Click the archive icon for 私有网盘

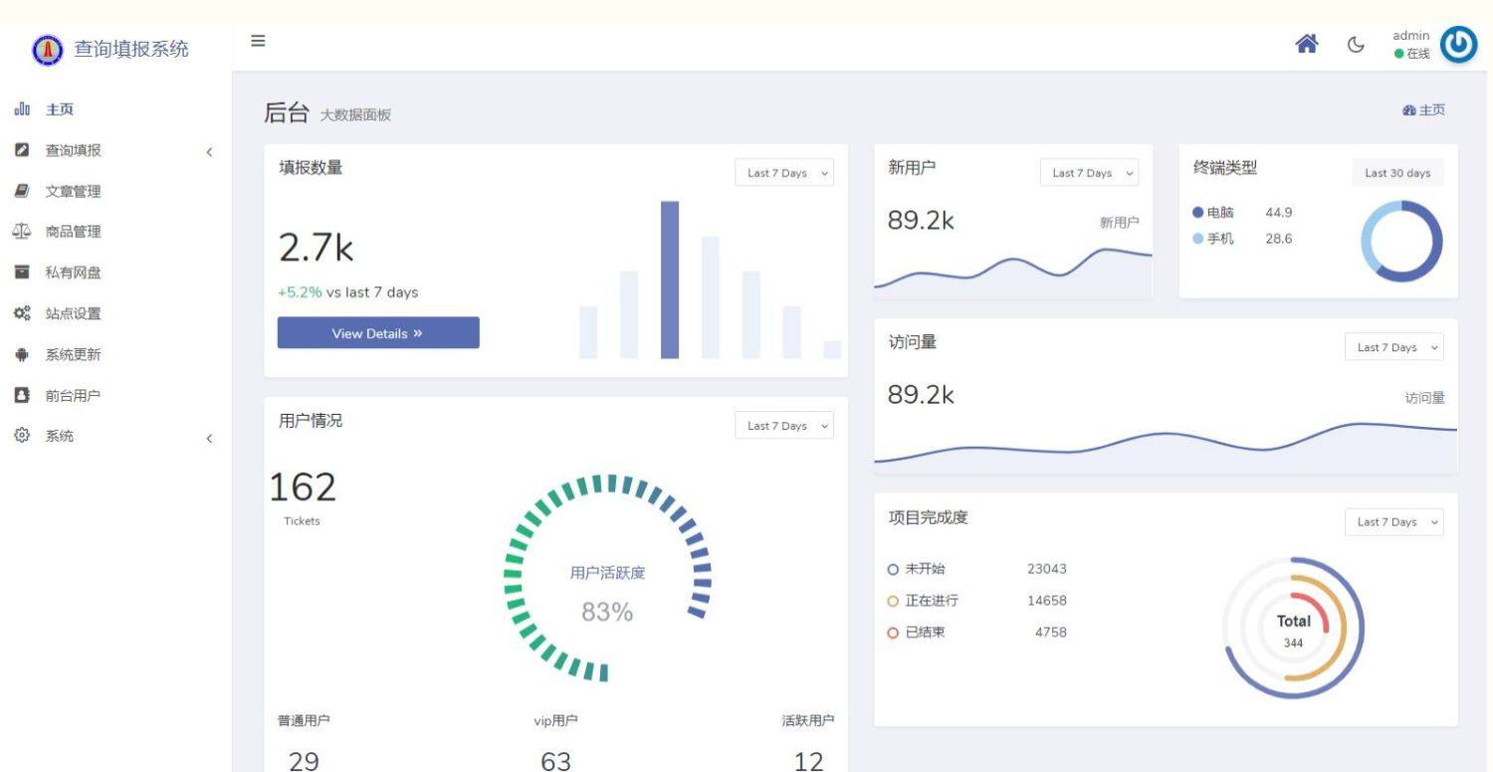click(x=21, y=272)
